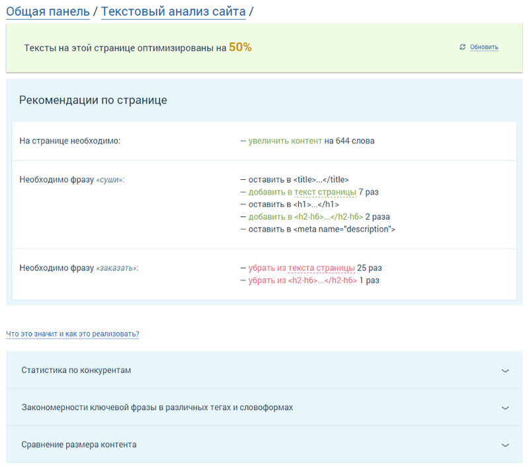Click the phrase «суши»

(110, 179)
